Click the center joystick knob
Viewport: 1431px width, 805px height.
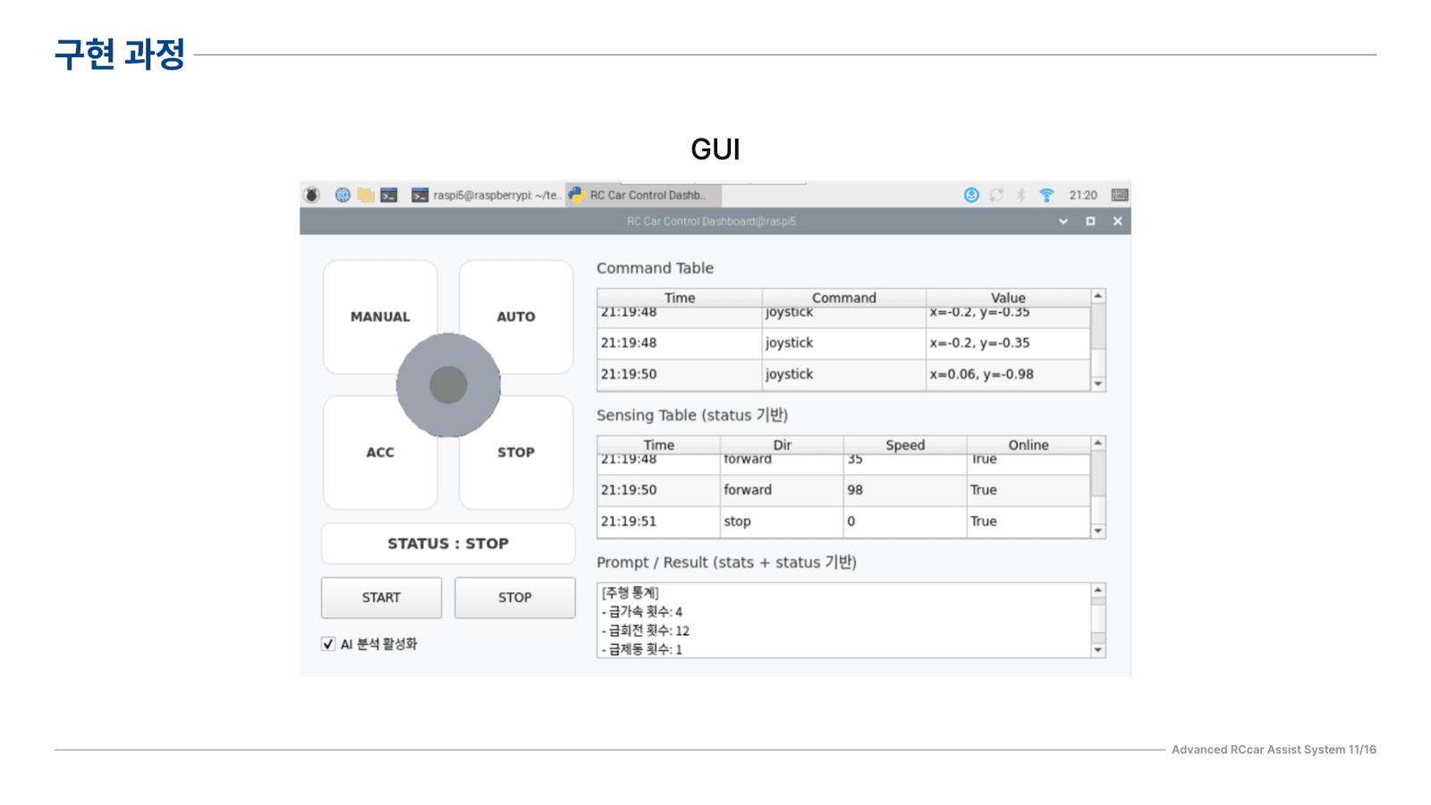(448, 386)
